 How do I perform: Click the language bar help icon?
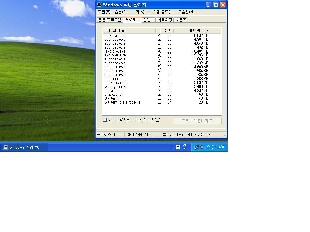pyautogui.click(x=178, y=147)
